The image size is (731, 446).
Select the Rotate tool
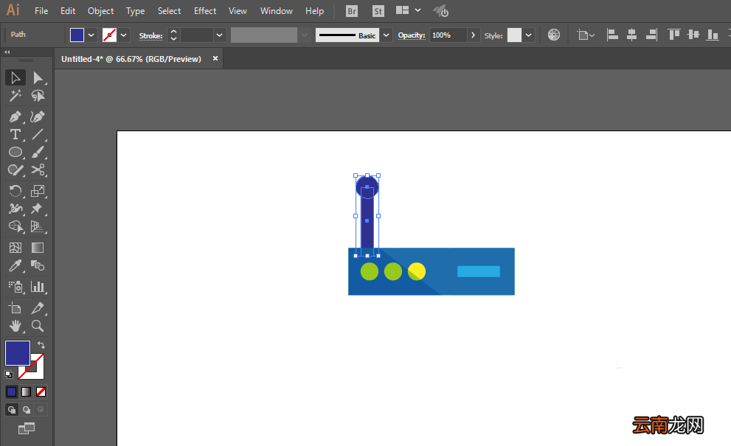[x=15, y=191]
